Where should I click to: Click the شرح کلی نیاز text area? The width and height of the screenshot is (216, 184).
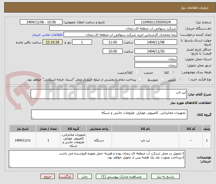click(x=108, y=94)
